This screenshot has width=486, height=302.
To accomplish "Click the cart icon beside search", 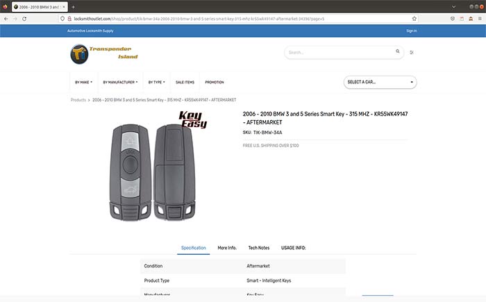I will coord(412,52).
